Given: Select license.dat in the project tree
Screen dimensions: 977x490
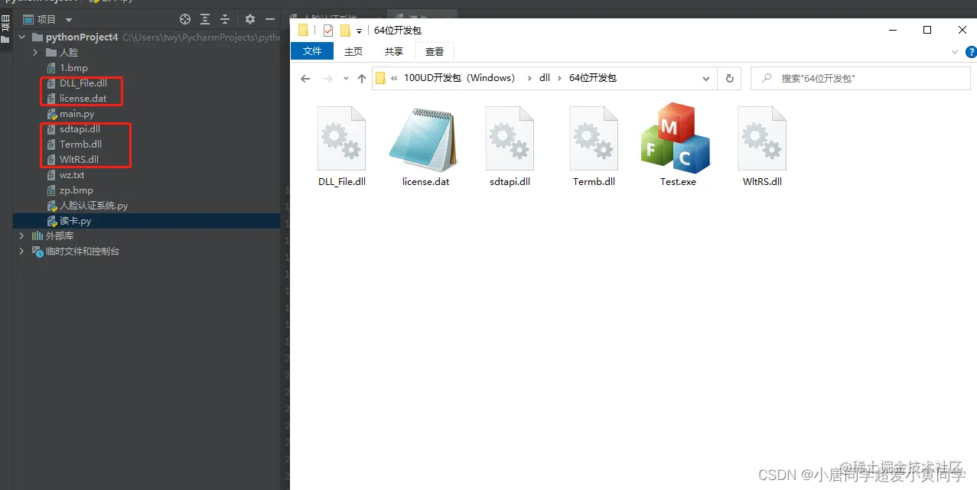Looking at the screenshot, I should [x=83, y=98].
